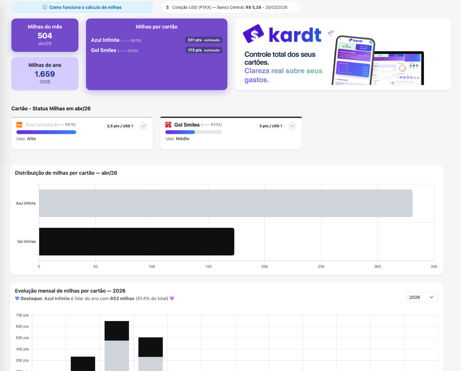The image size is (461, 371).
Task: Click the dollar sign icon near Cotação USD
Action: click(167, 7)
